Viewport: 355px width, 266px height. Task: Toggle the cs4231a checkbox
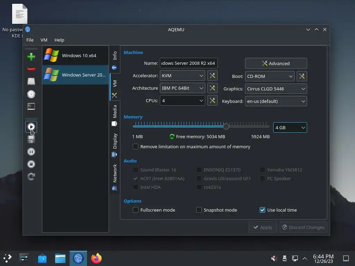coord(199,187)
